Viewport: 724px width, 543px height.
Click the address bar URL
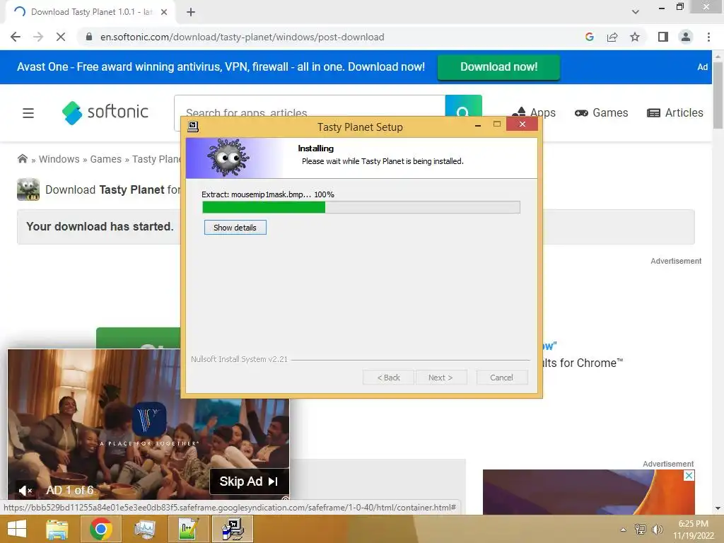click(x=242, y=37)
